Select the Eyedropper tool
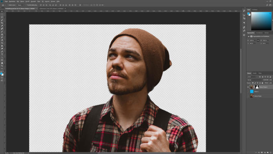This screenshot has width=273, height=154. point(2,26)
